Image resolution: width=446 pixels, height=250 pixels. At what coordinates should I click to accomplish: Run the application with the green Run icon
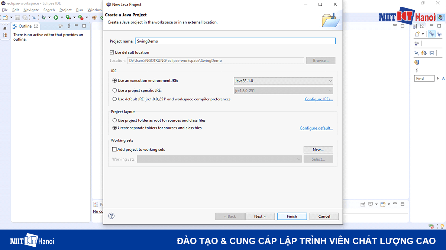[x=56, y=17]
